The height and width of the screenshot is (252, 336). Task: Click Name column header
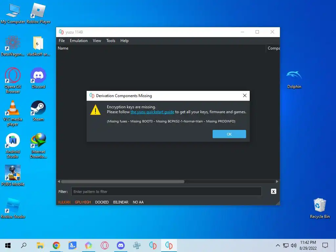tap(161, 48)
